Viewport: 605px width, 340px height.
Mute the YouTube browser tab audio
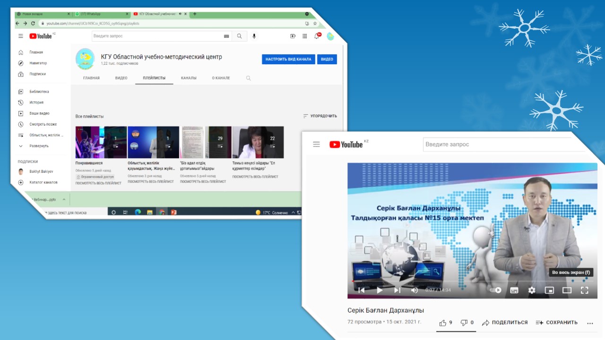(x=180, y=14)
